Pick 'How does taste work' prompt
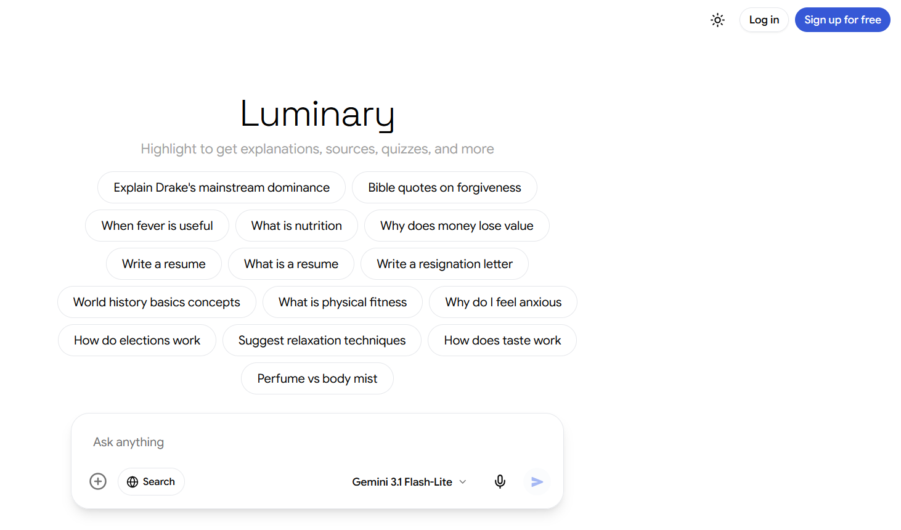Viewport: 901px width, 530px height. 502,340
